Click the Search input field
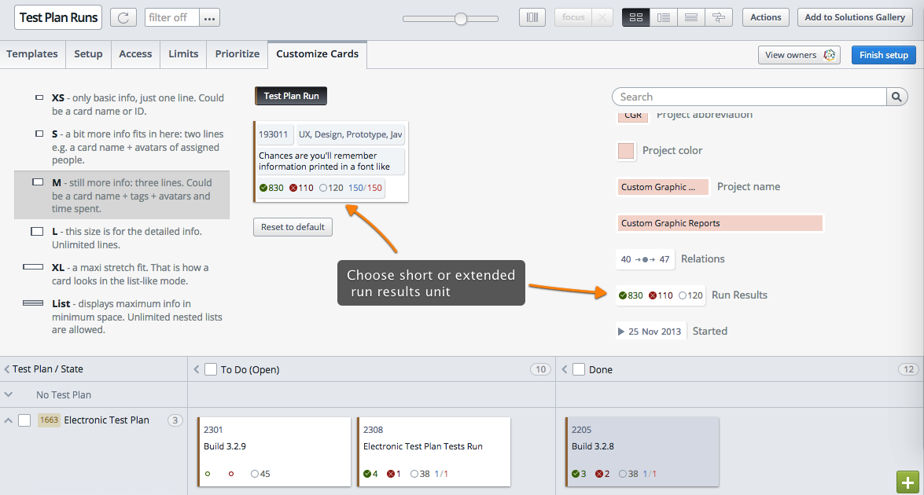 click(x=747, y=96)
